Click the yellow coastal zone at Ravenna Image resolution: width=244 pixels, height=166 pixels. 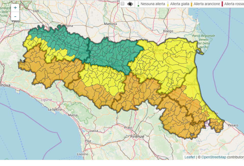[x=192, y=84]
